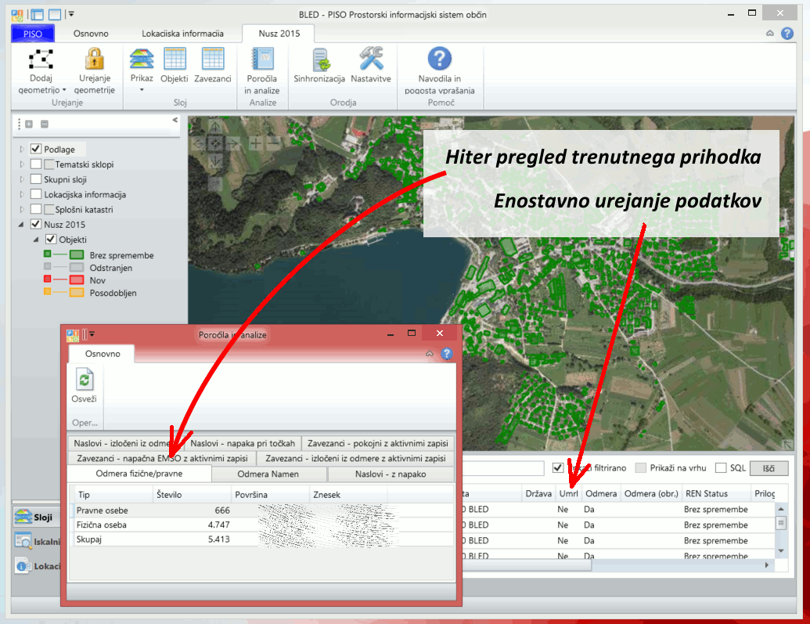Click the Objekti table icon
The width and height of the screenshot is (810, 624).
(174, 60)
